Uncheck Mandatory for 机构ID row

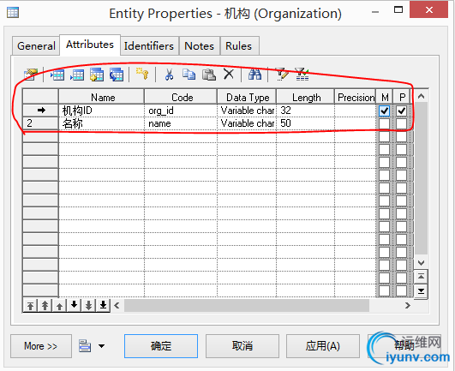point(384,111)
